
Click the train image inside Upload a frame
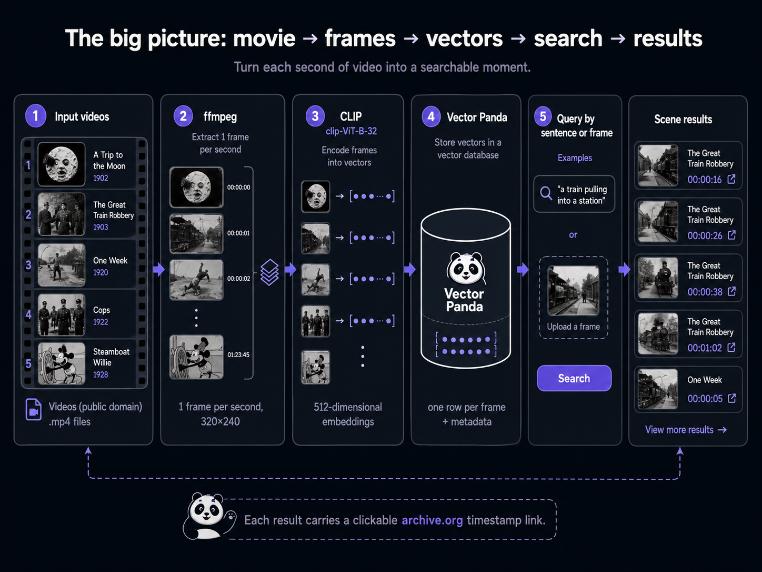coord(574,290)
